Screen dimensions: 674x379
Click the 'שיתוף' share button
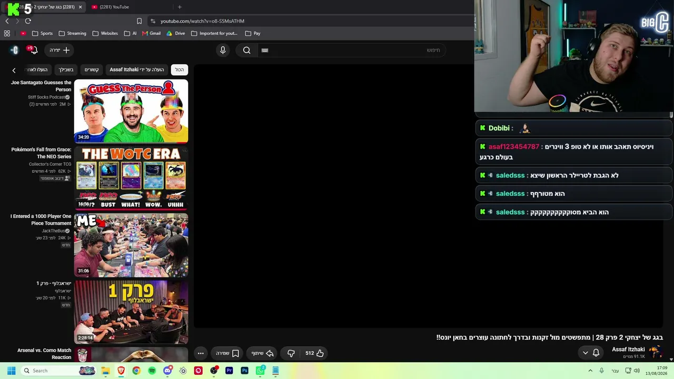[262, 353]
